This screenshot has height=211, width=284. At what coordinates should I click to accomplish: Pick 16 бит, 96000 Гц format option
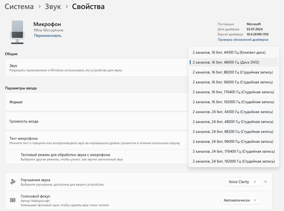point(233,82)
